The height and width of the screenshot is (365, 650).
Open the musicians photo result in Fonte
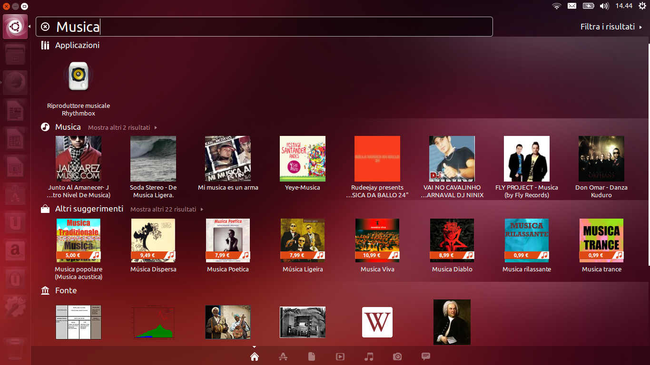click(x=228, y=322)
